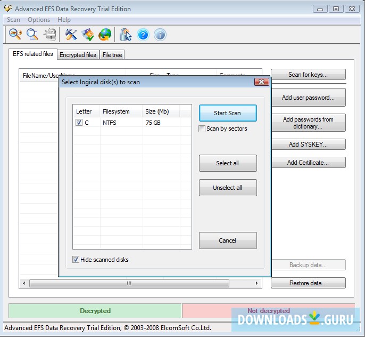Cancel the disk selection dialog
This screenshot has width=365, height=337.
[228, 240]
